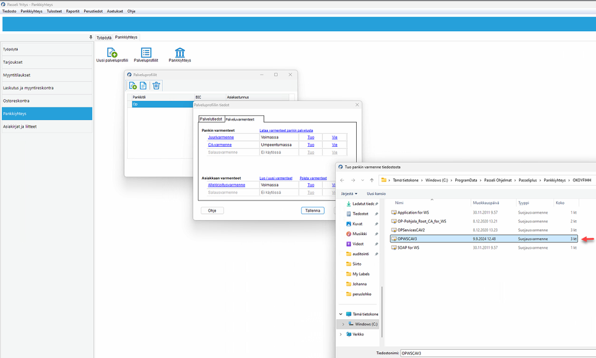Expand the Verkko tree node
This screenshot has height=358, width=596.
pos(341,335)
